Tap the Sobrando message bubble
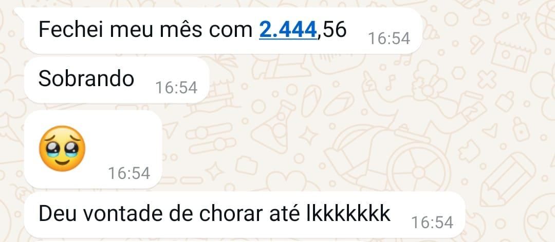Screen dimensions: 555x242 point(117,80)
